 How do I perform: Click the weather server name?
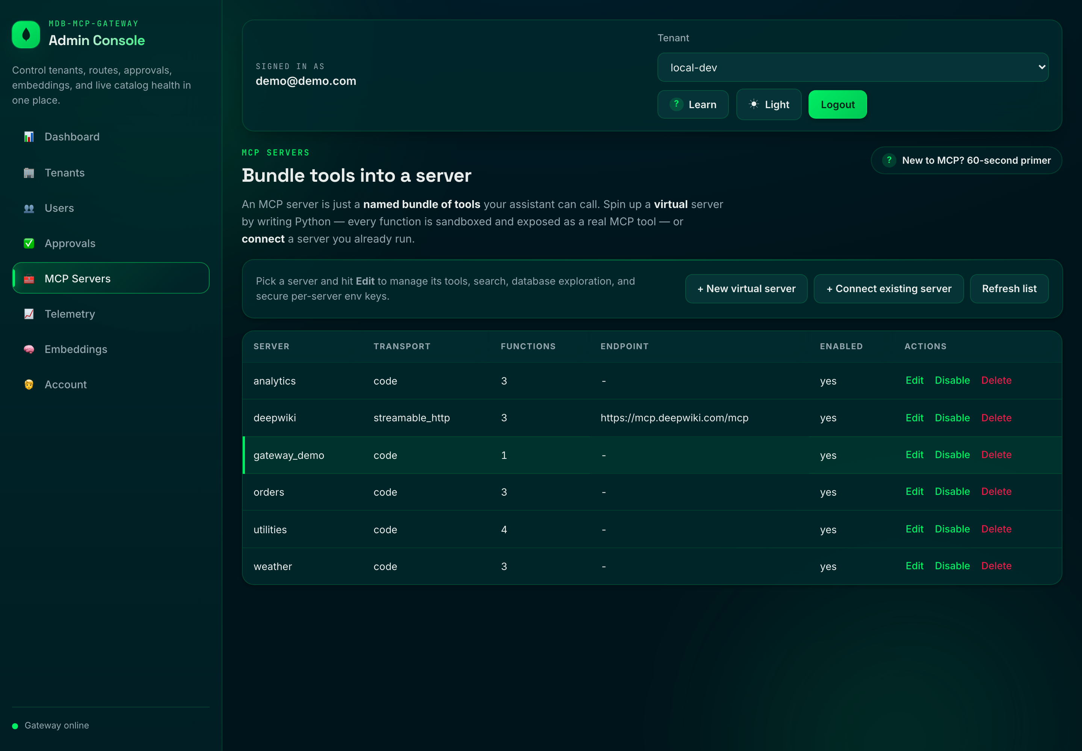pyautogui.click(x=273, y=567)
